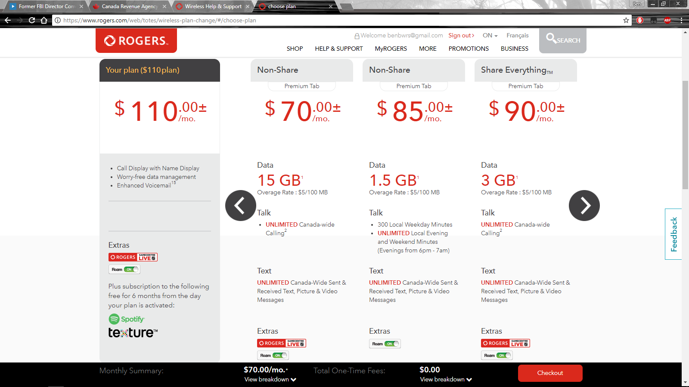Click the 1.5 GB data amount

pos(393,180)
